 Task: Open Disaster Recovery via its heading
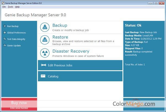coord(71,51)
